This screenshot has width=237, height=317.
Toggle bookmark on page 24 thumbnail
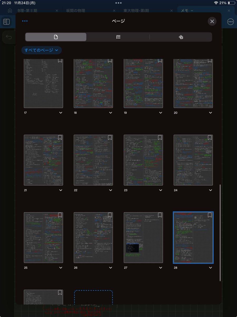tap(210, 138)
